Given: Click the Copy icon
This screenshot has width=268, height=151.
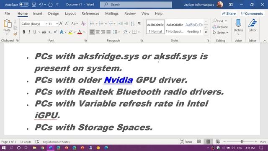Looking at the screenshot, I should pyautogui.click(x=15, y=28).
